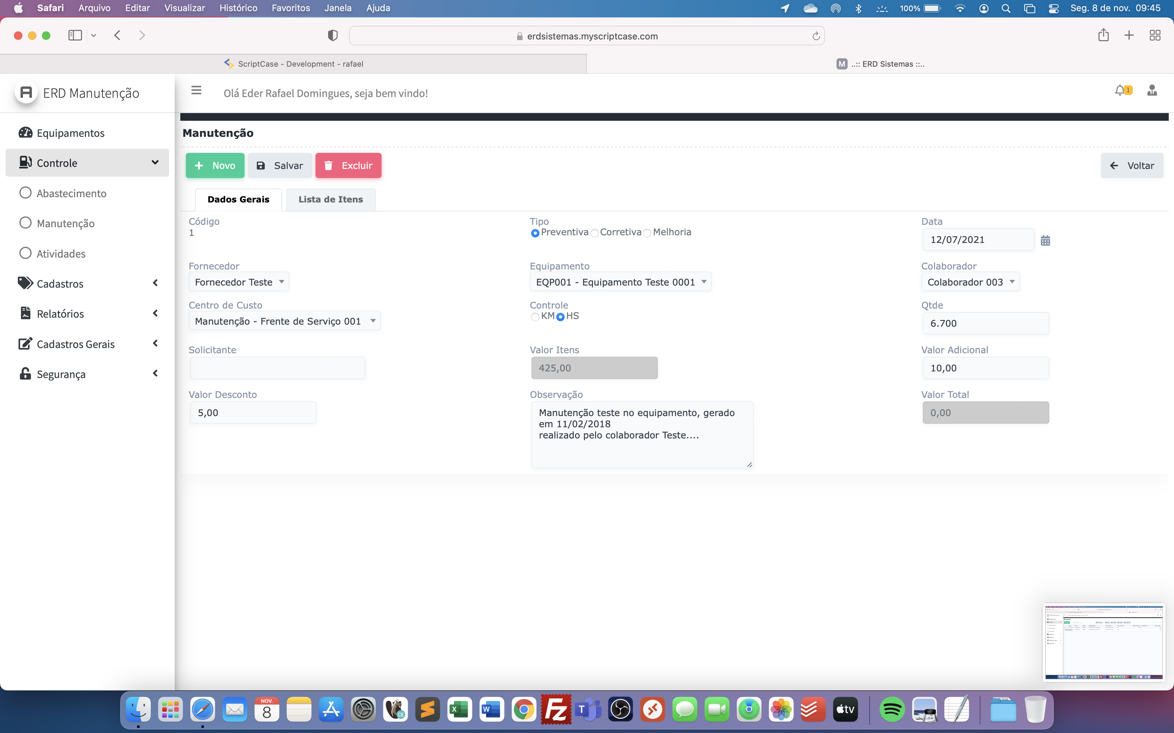Click the Solicitante input field
Viewport: 1174px width, 733px height.
point(277,368)
